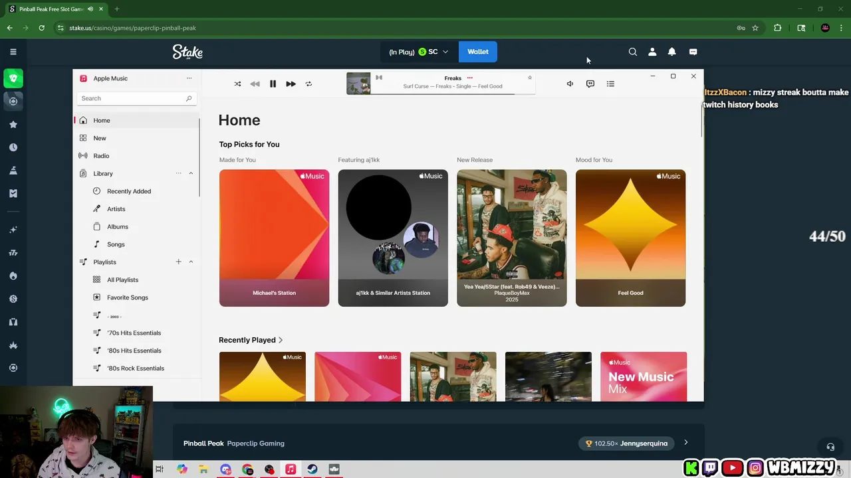851x478 pixels.
Task: Open the SC currency dropdown
Action: pyautogui.click(x=418, y=52)
